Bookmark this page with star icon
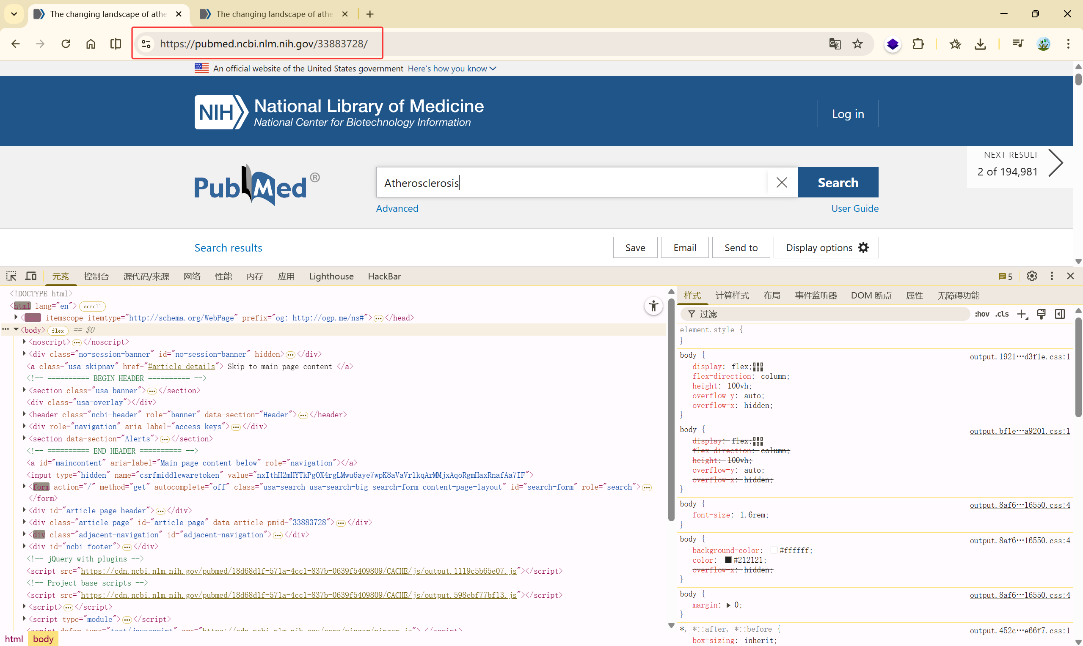The width and height of the screenshot is (1083, 646). pos(857,44)
